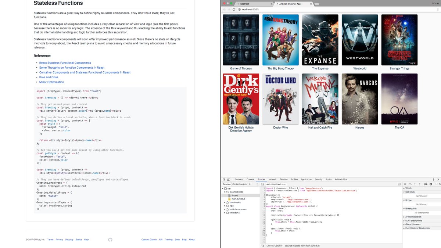Open a new Chrome tab
Viewport: 441px width, 248px height.
point(317,4)
